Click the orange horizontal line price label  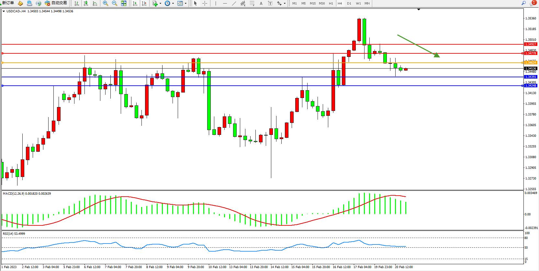[x=531, y=62]
